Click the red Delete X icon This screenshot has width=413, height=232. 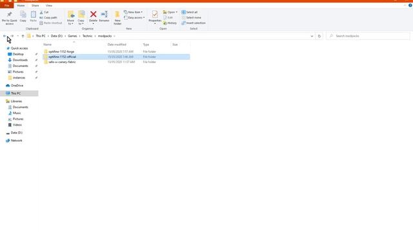tap(93, 14)
